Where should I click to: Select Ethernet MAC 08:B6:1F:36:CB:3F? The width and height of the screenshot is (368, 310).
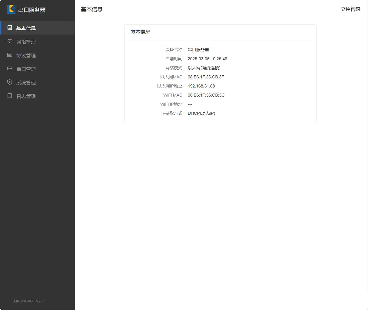206,77
